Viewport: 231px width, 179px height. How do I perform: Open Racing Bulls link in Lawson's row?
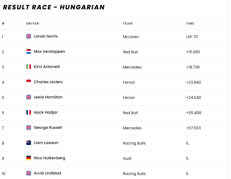point(134,143)
